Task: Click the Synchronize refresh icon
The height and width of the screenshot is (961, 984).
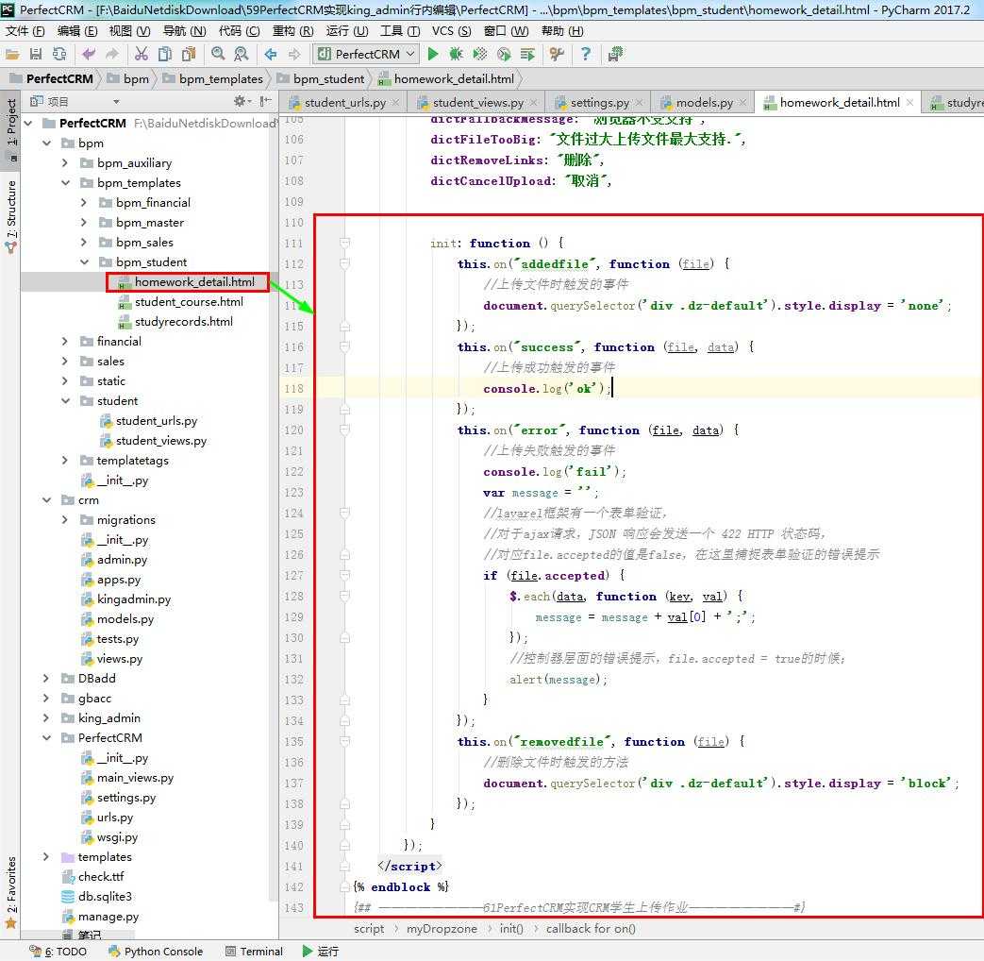Action: tap(59, 55)
